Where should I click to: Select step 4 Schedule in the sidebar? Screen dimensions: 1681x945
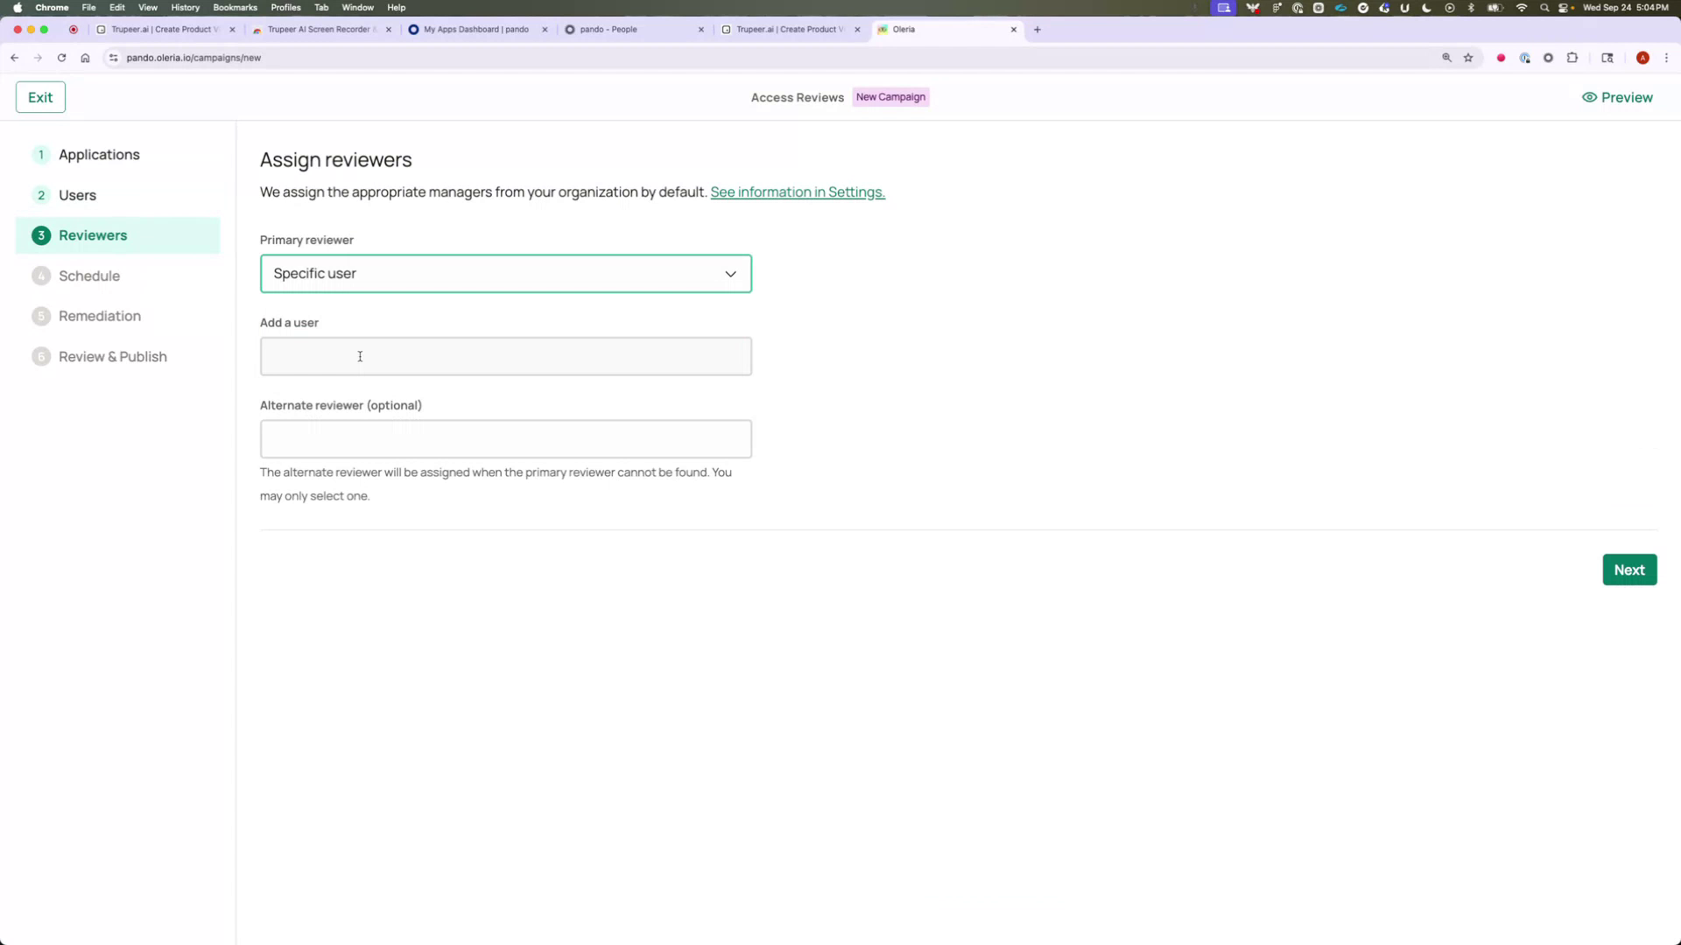coord(88,276)
